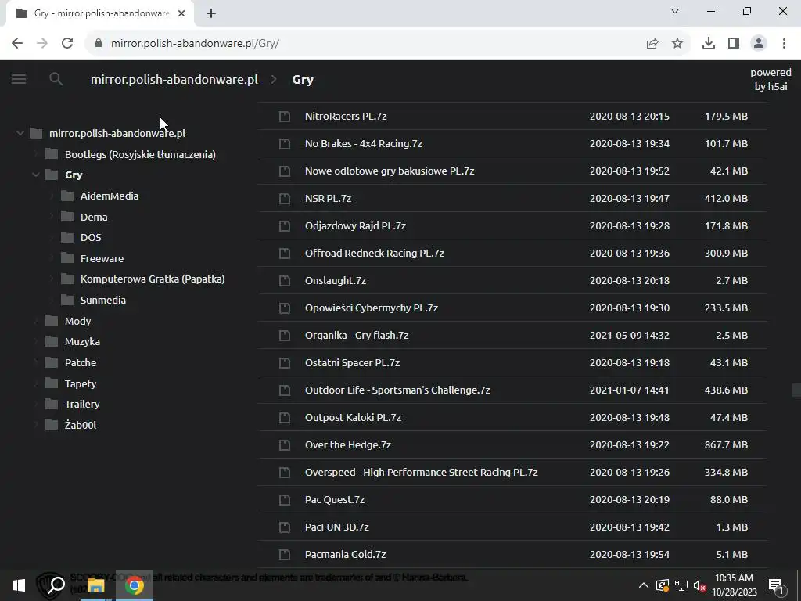
Task: Toggle the Chrome side panel icon
Action: point(734,44)
